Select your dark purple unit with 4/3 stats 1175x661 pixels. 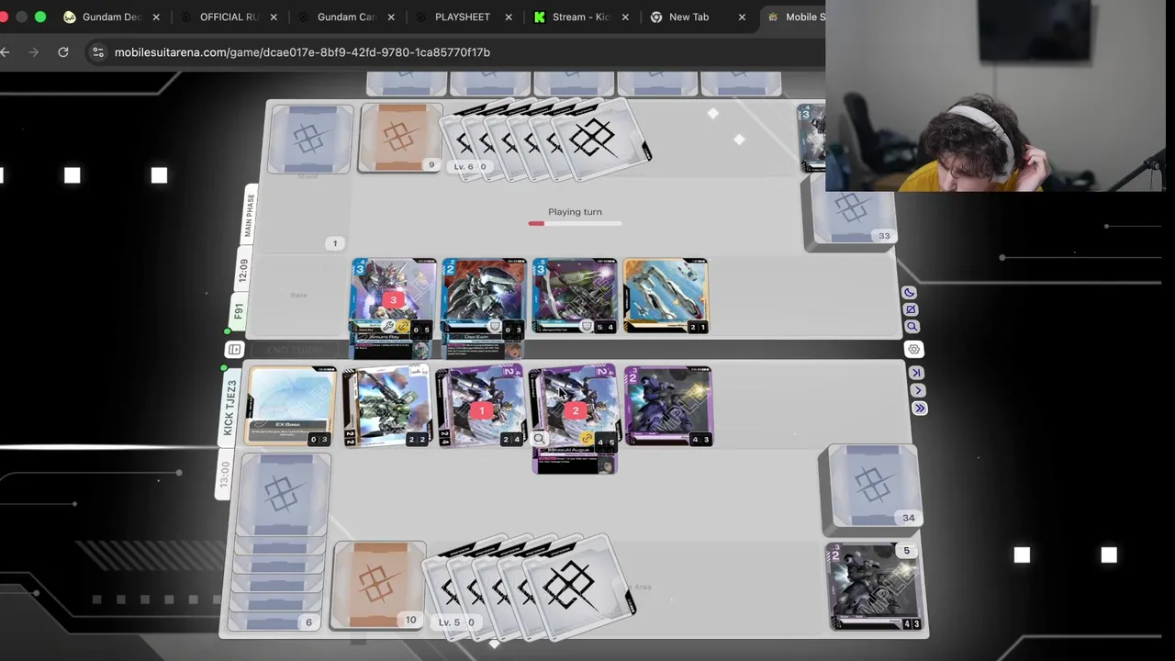pos(668,407)
